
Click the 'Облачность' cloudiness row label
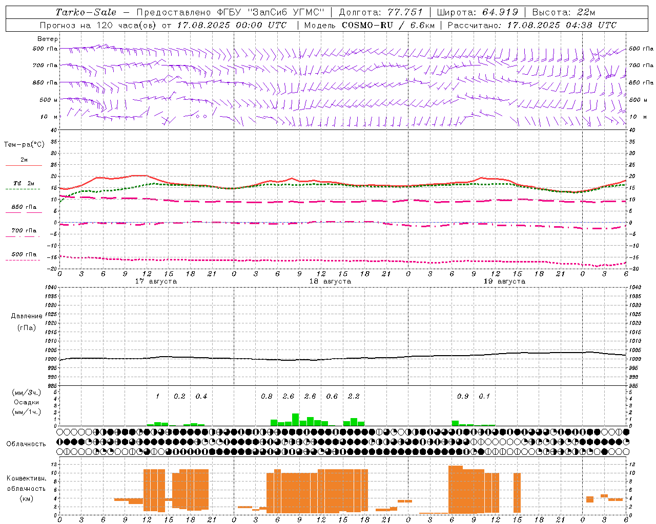pos(26,444)
